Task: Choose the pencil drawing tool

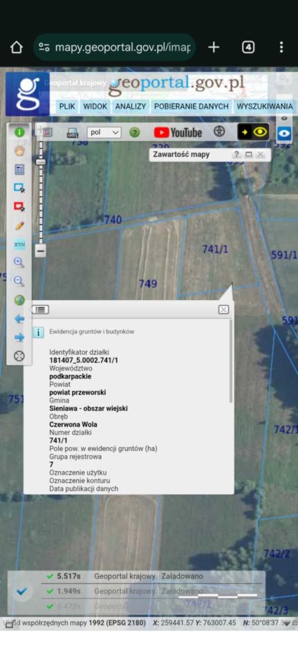Action: pos(19,225)
